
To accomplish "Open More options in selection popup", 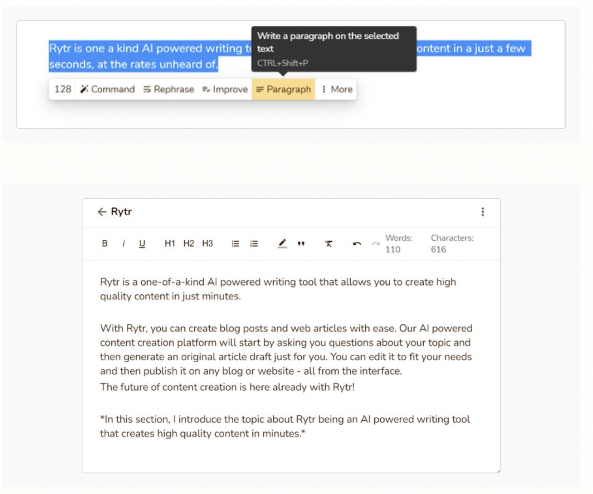I will pos(337,89).
